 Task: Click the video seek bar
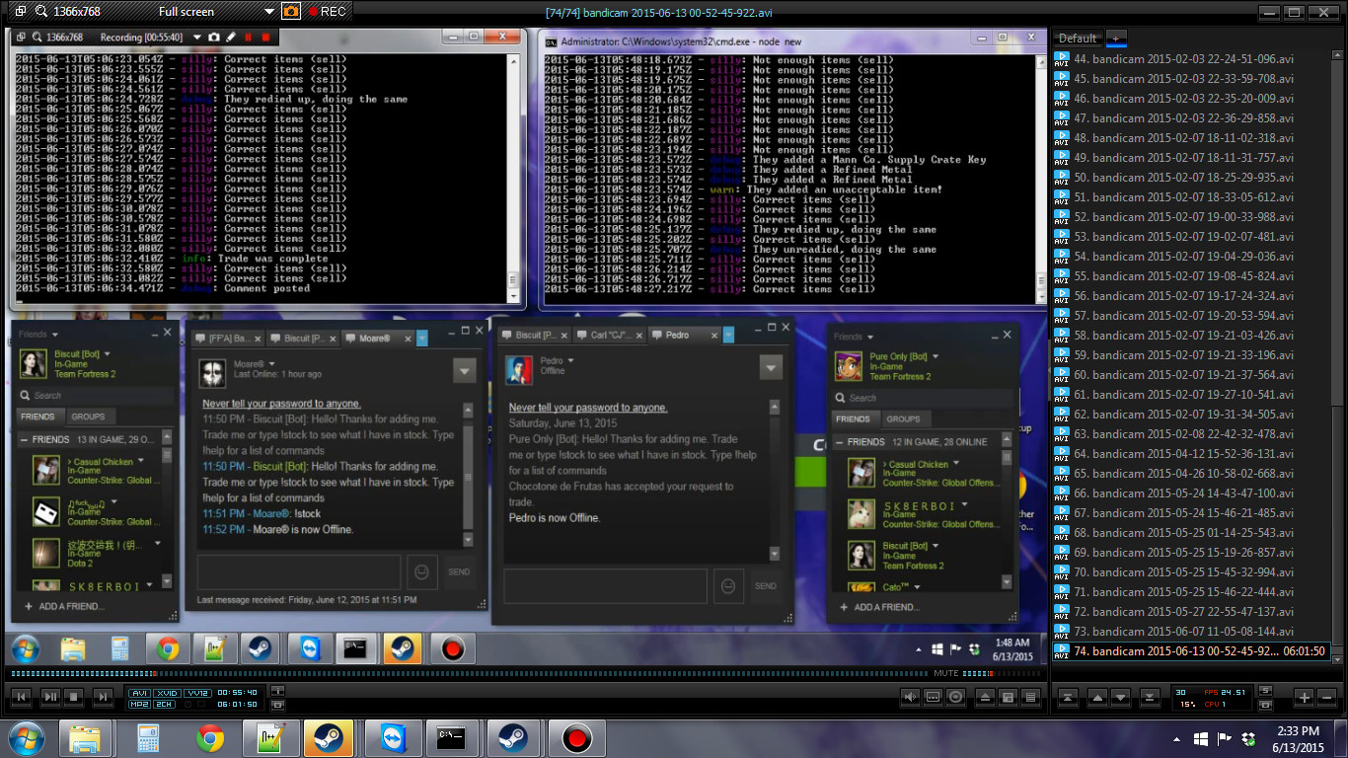(493, 674)
